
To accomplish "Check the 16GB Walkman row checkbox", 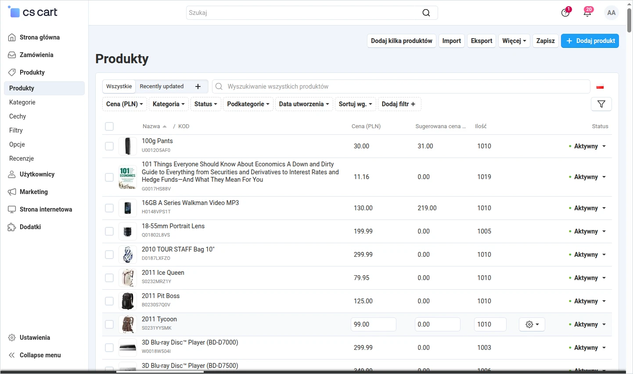I will tap(109, 208).
